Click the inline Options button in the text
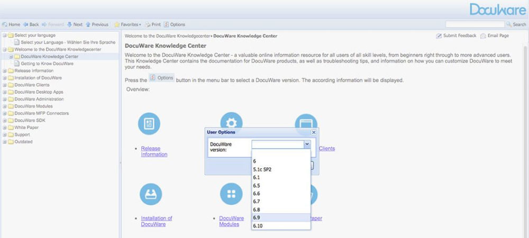The image size is (529, 238). point(161,78)
